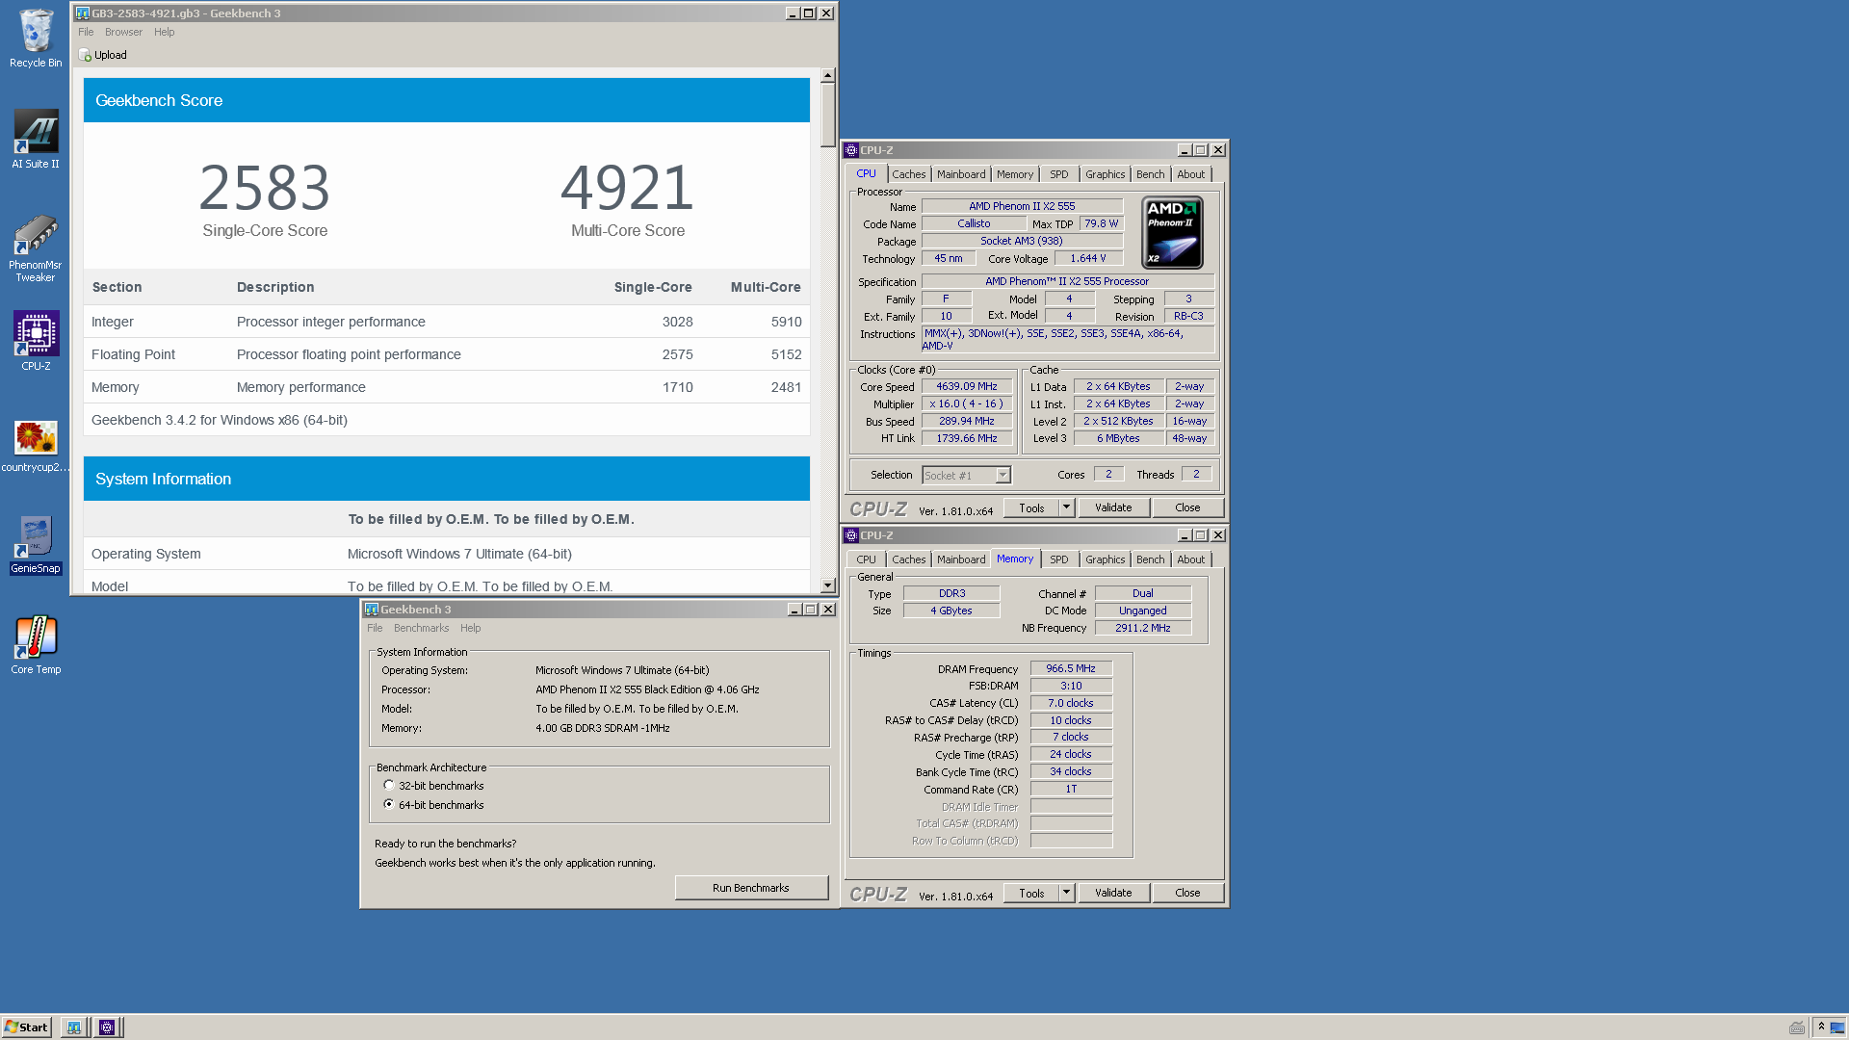The height and width of the screenshot is (1040, 1849).
Task: Open SPD tab in upper CPU-Z
Action: (x=1058, y=174)
